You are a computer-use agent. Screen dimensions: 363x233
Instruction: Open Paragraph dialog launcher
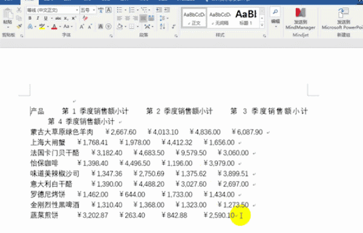(x=176, y=36)
